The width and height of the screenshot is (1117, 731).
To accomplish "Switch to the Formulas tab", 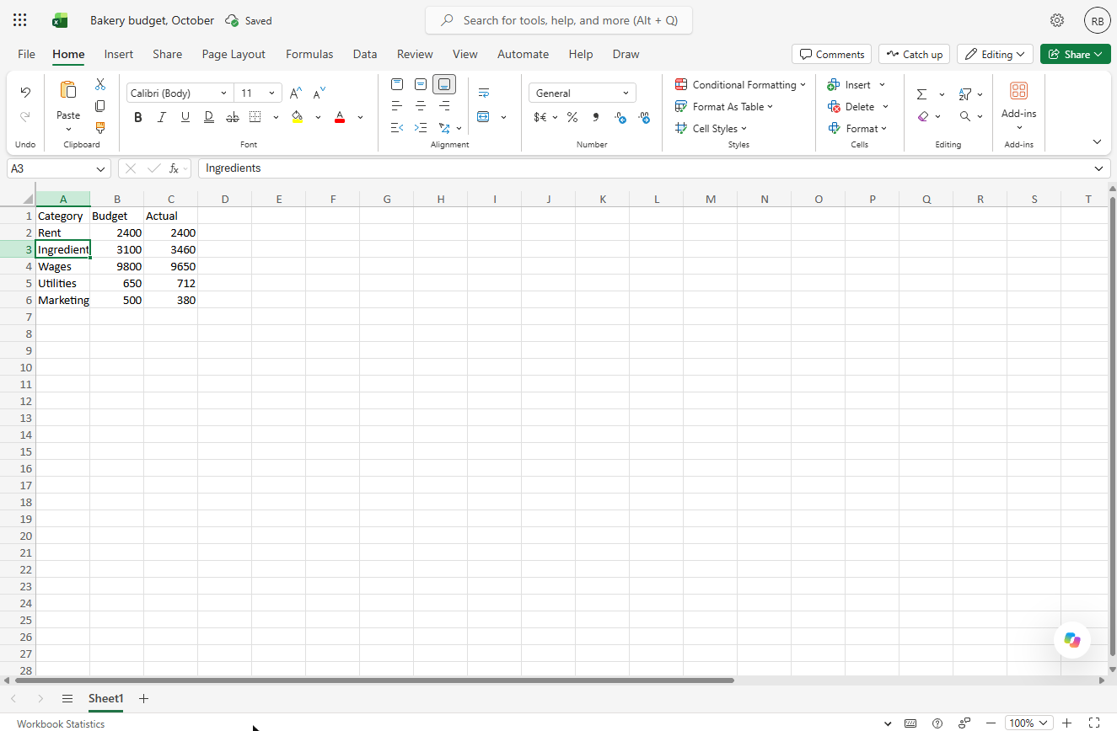I will pos(309,54).
